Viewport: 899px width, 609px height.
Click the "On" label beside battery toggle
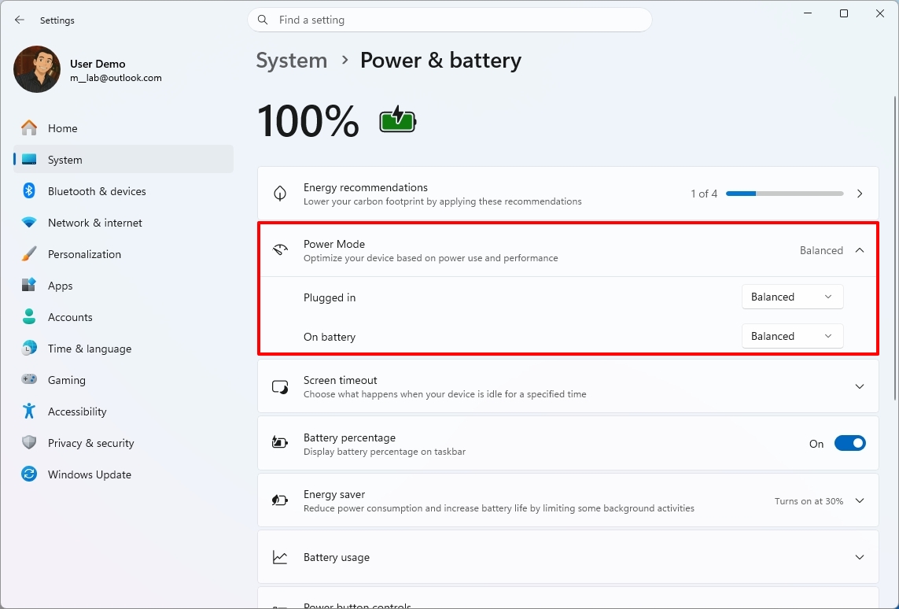click(x=816, y=444)
